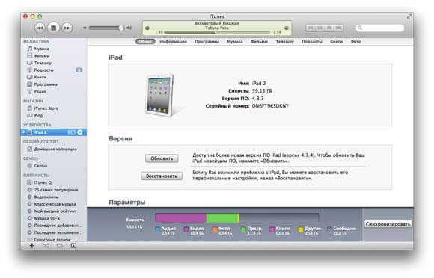Open the Программы tab
Screen dimensions: 434x278
207,41
